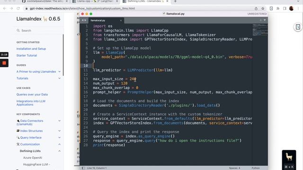Select the Defining LLMs - LlamaIndex tab
Viewport: 303px width, 170px height.
[x=146, y=1]
